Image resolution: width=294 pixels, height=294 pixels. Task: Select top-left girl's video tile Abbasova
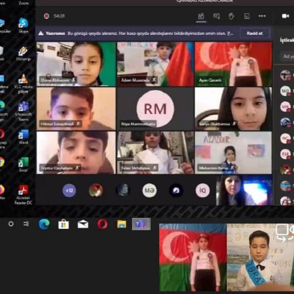(76, 64)
